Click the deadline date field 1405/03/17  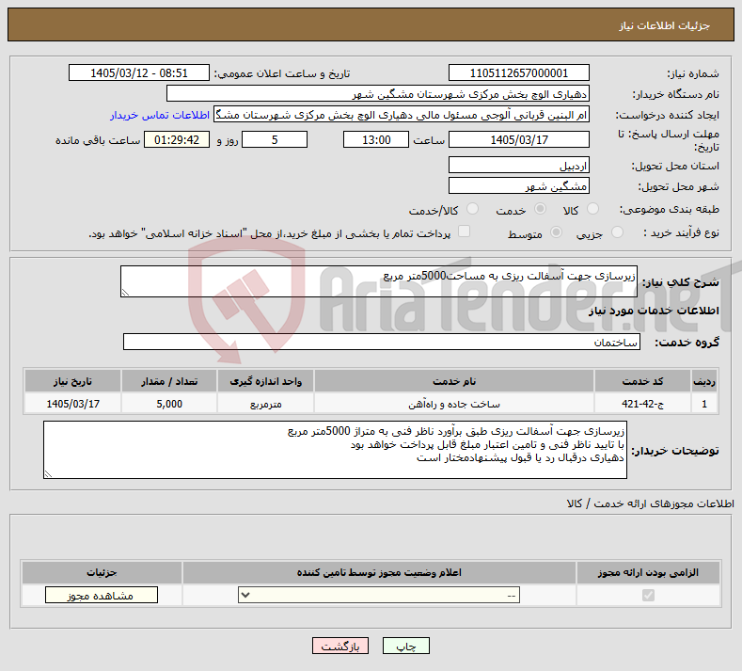click(x=518, y=139)
